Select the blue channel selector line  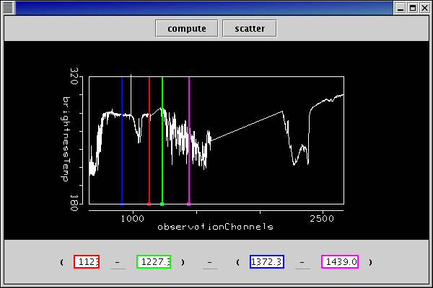coord(122,141)
